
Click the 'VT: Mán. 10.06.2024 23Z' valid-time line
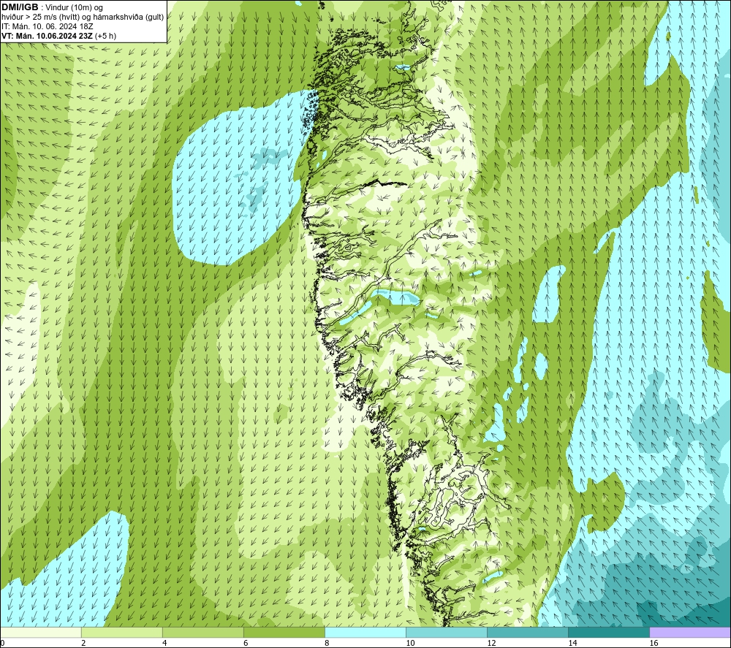(47, 36)
